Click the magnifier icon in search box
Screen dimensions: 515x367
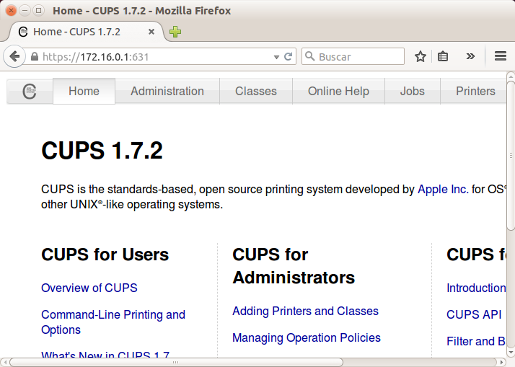pos(309,56)
